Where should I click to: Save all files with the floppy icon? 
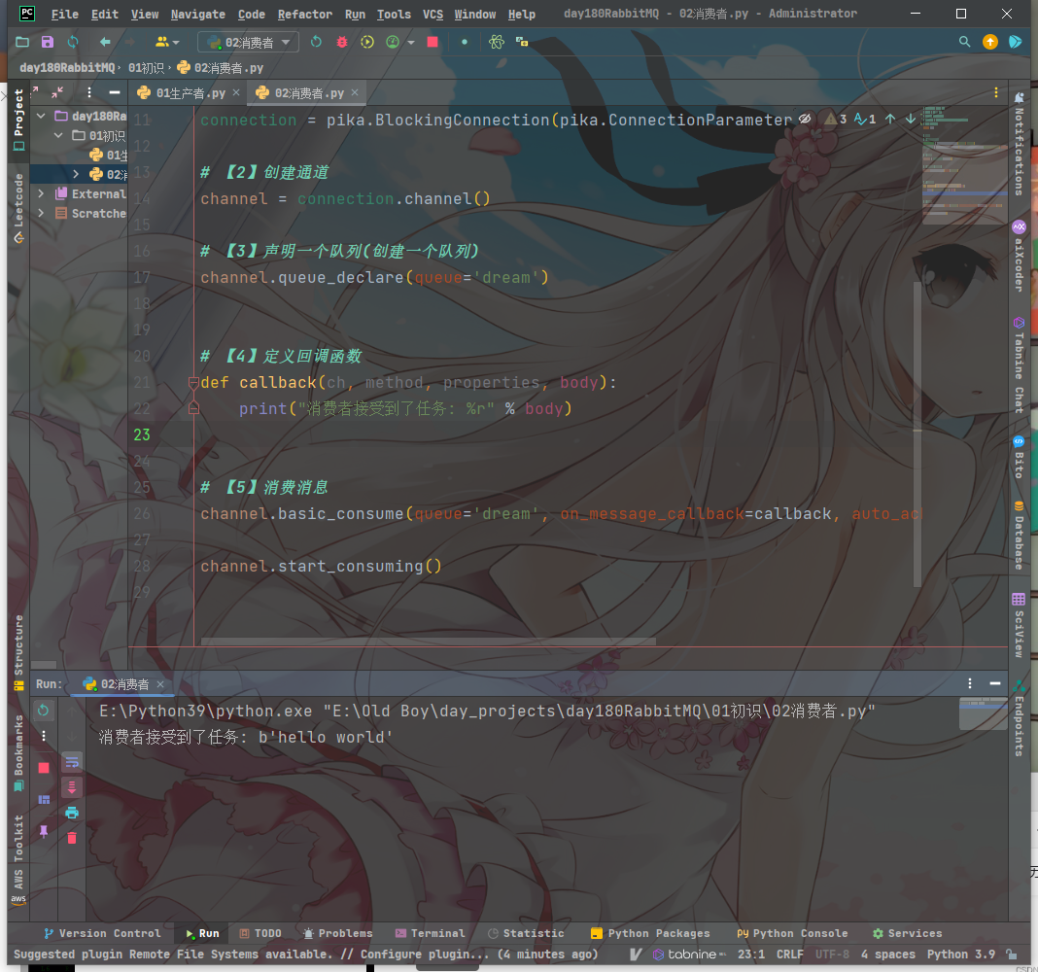pos(48,43)
